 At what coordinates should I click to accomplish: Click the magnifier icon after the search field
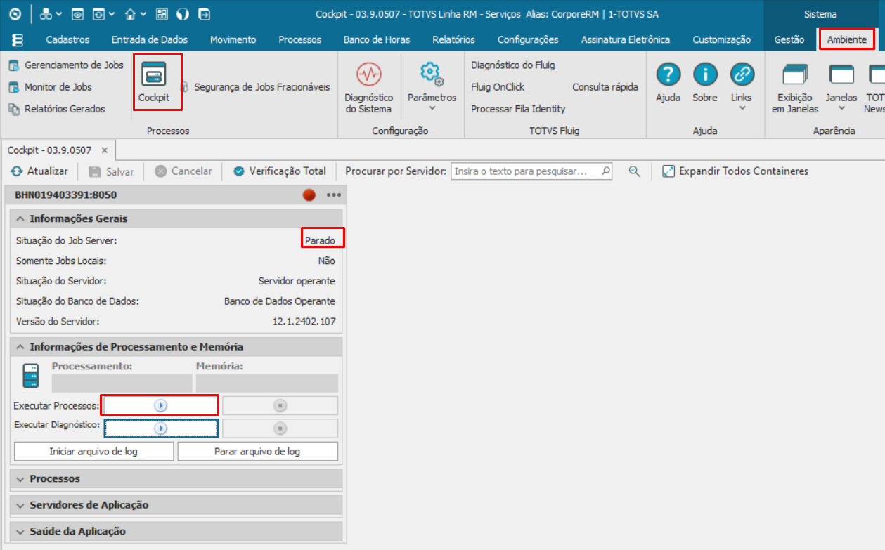(634, 171)
